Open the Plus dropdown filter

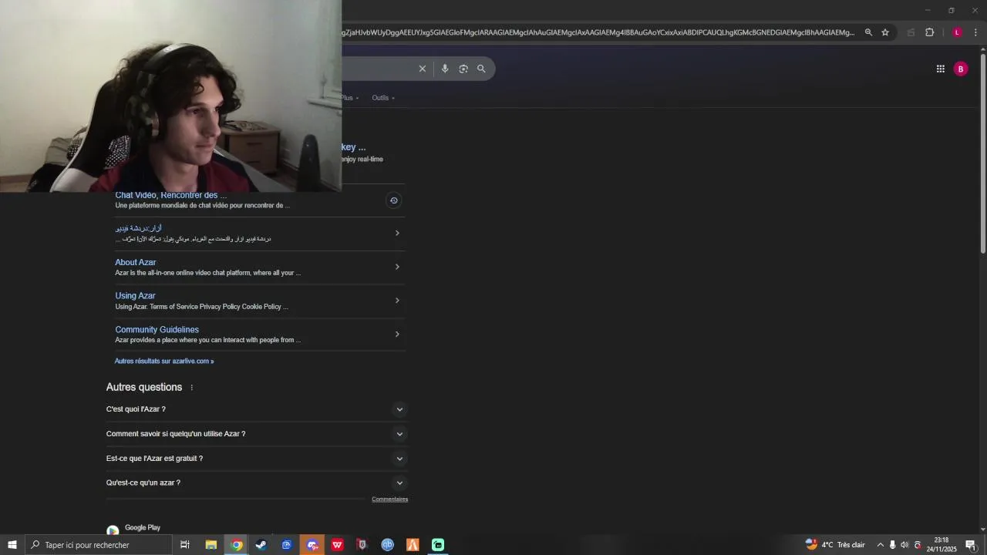pyautogui.click(x=349, y=98)
